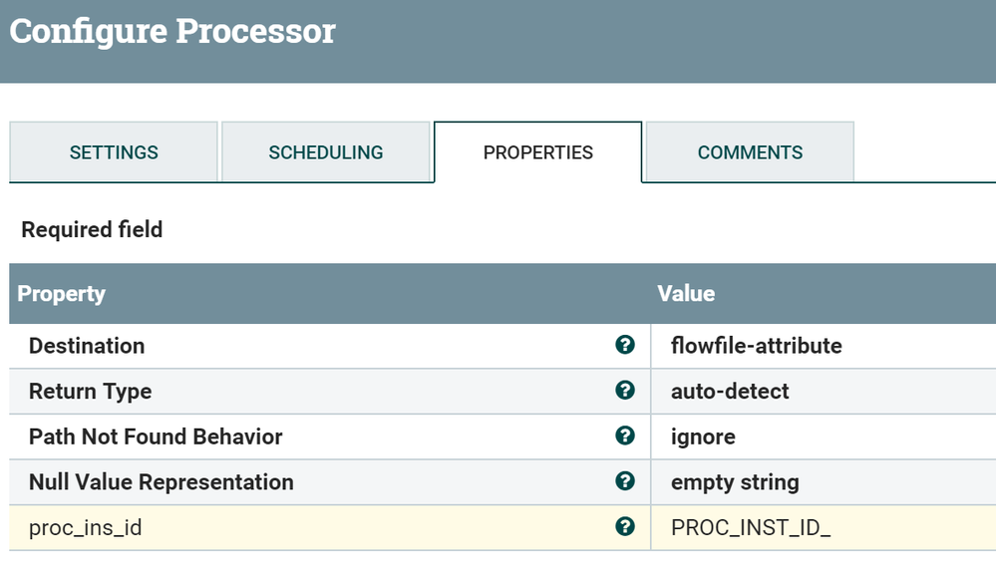Open help tooltip for Destination property
996x578 pixels.
tap(625, 345)
